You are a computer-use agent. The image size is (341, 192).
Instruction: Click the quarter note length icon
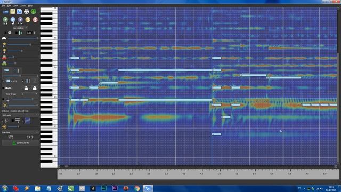[x=8, y=100]
